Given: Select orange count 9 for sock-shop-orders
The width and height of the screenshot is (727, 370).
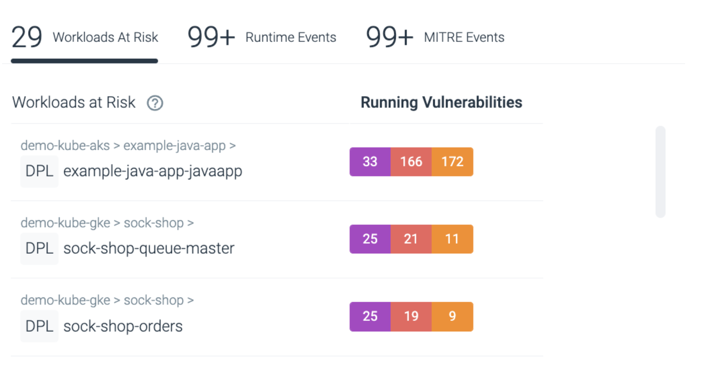Looking at the screenshot, I should tap(452, 316).
